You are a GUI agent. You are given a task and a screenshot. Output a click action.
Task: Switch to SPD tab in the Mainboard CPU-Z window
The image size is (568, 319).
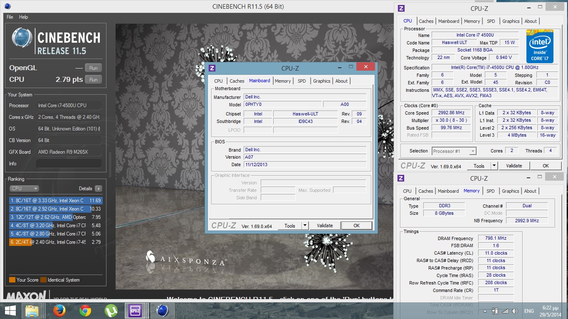[301, 81]
